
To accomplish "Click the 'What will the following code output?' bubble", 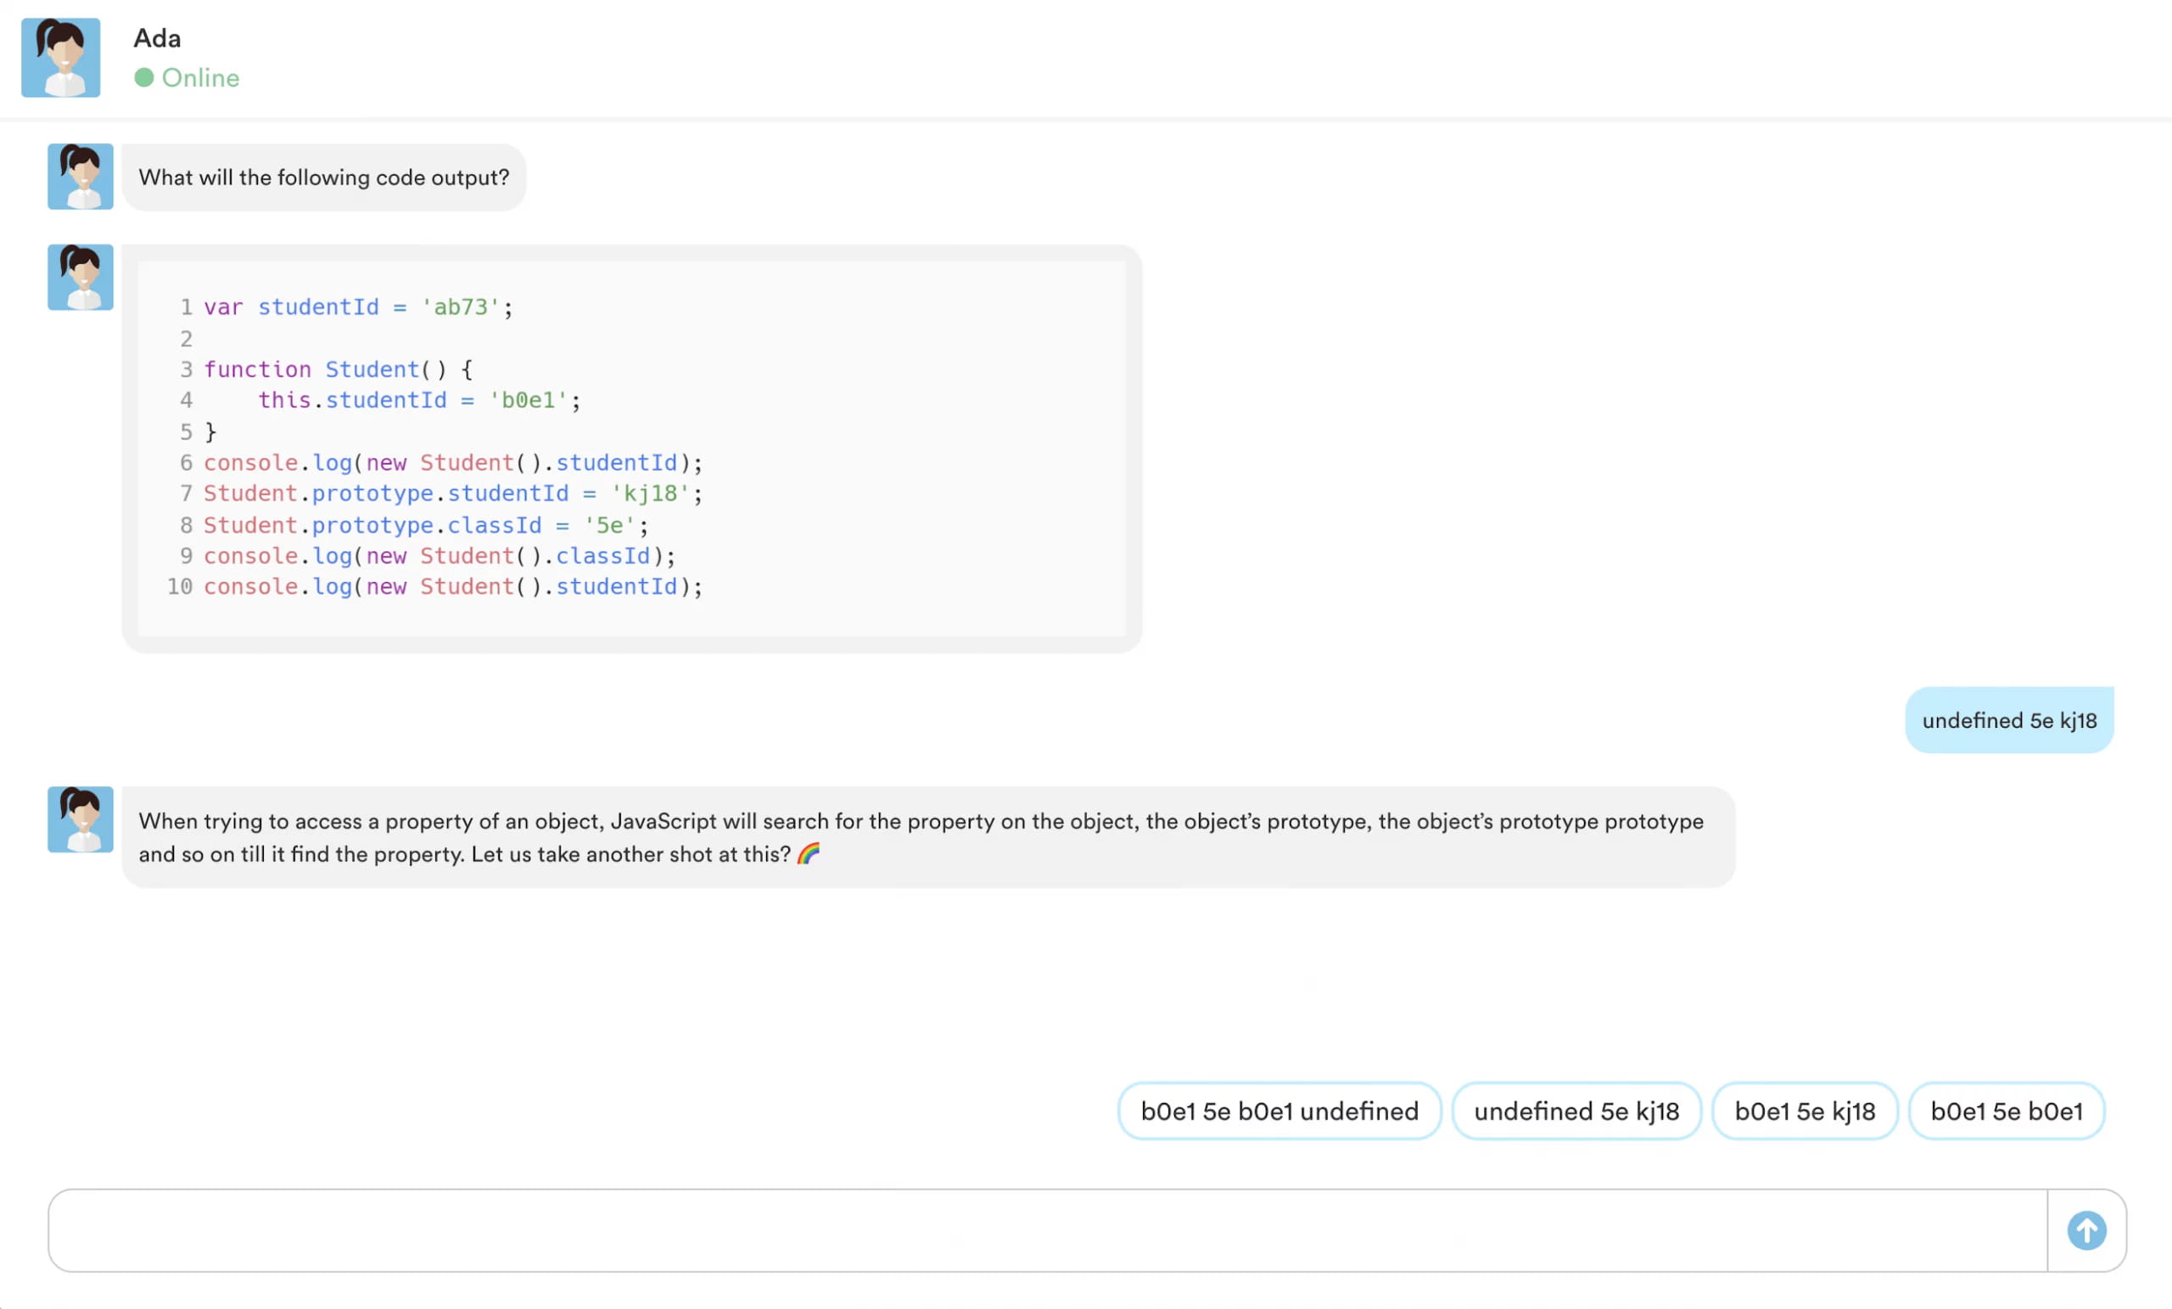I will pos(323,177).
